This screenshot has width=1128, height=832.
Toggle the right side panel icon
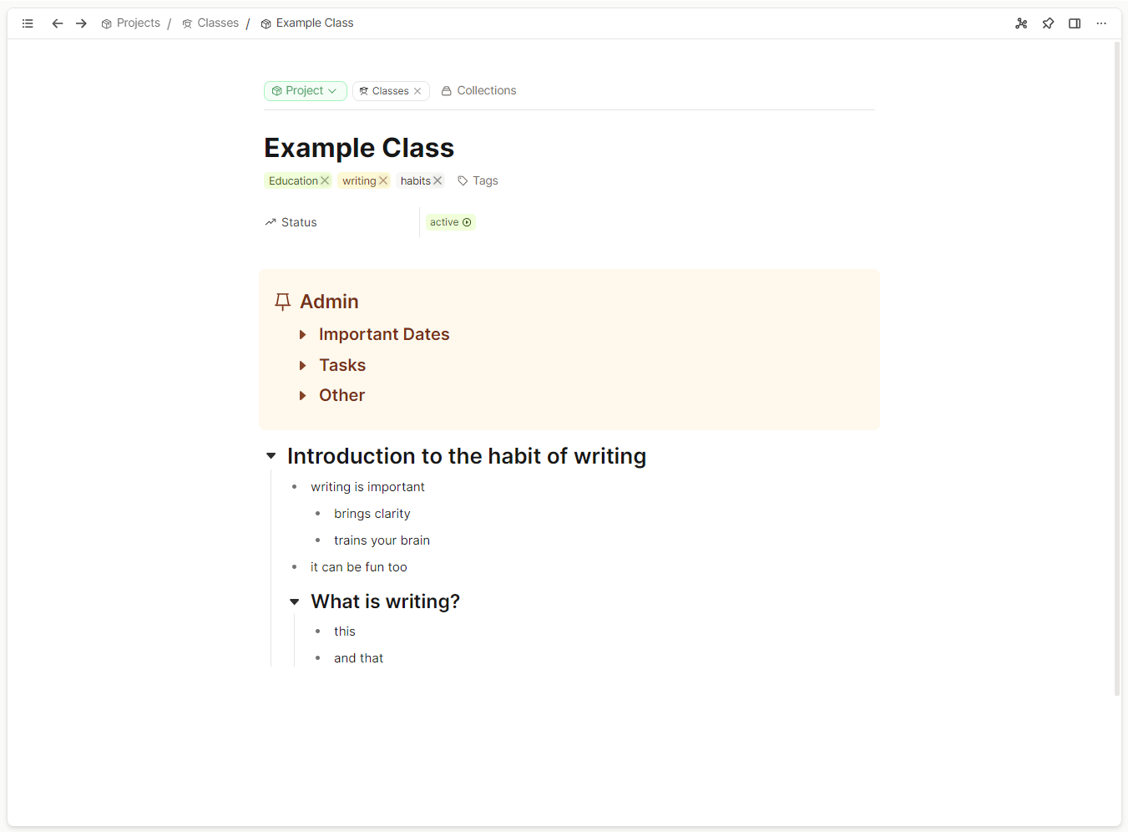[1075, 23]
